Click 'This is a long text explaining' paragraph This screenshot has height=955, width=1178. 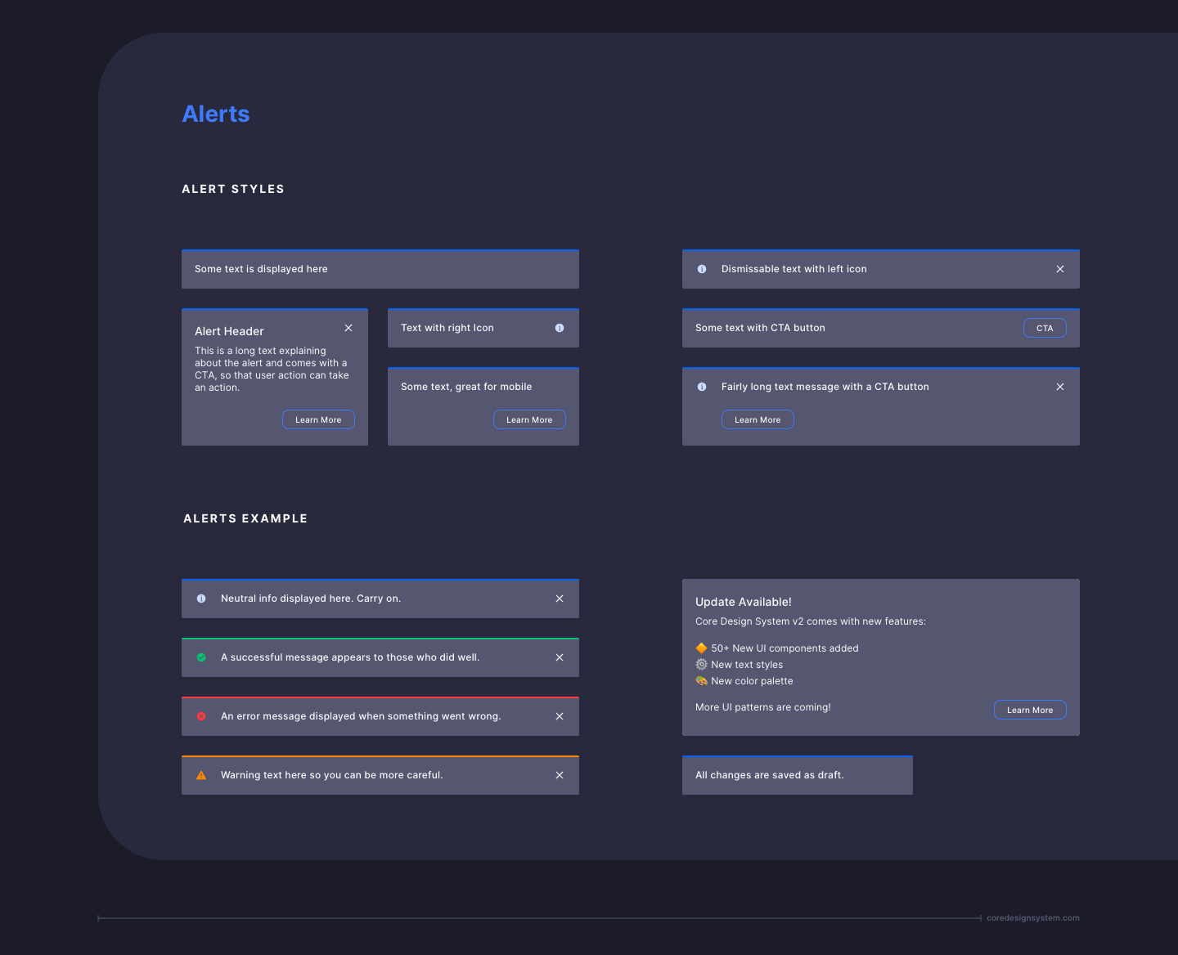[x=272, y=369]
